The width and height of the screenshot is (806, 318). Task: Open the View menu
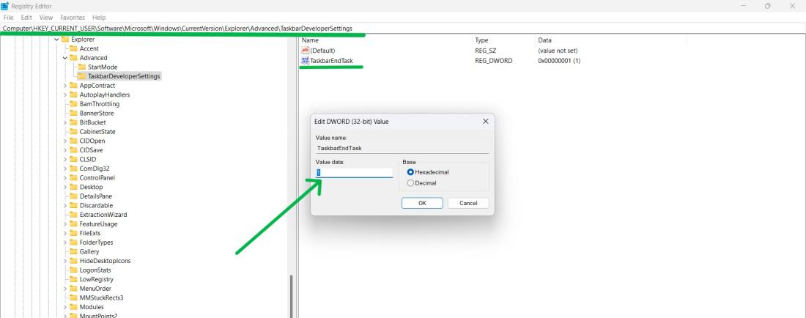pyautogui.click(x=45, y=18)
